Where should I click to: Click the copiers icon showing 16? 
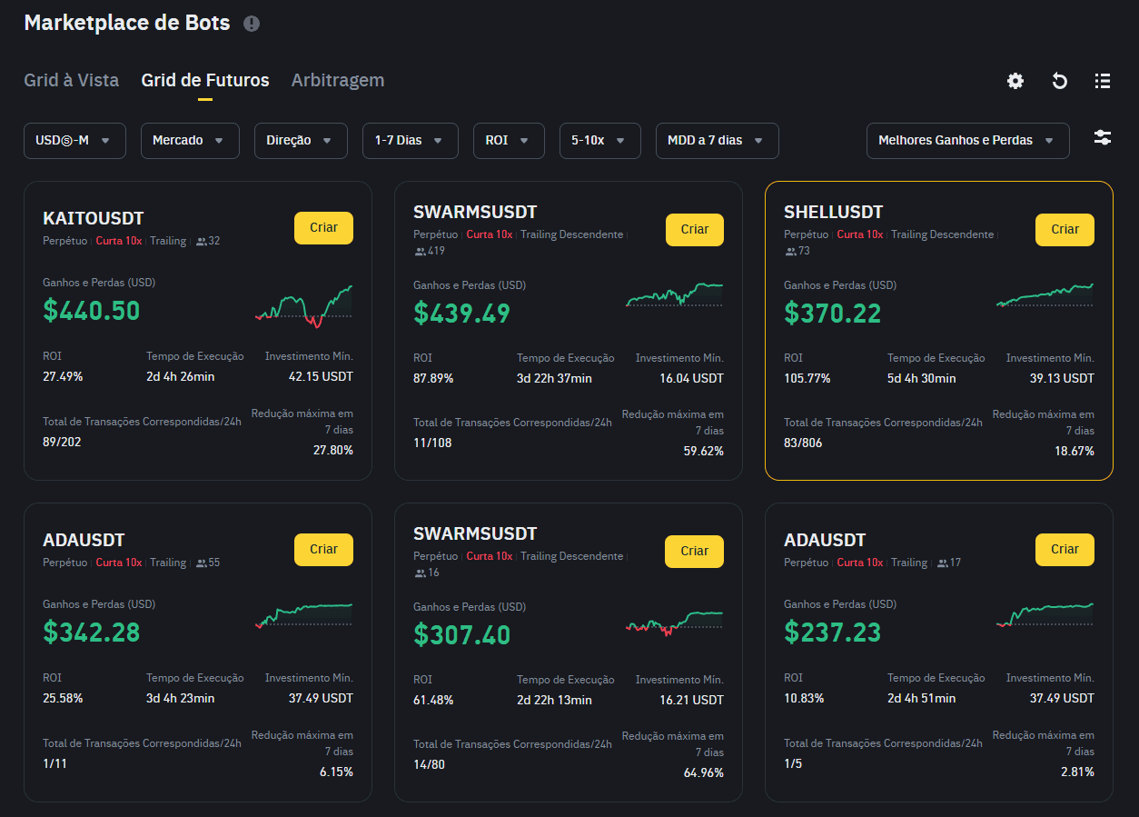(420, 573)
